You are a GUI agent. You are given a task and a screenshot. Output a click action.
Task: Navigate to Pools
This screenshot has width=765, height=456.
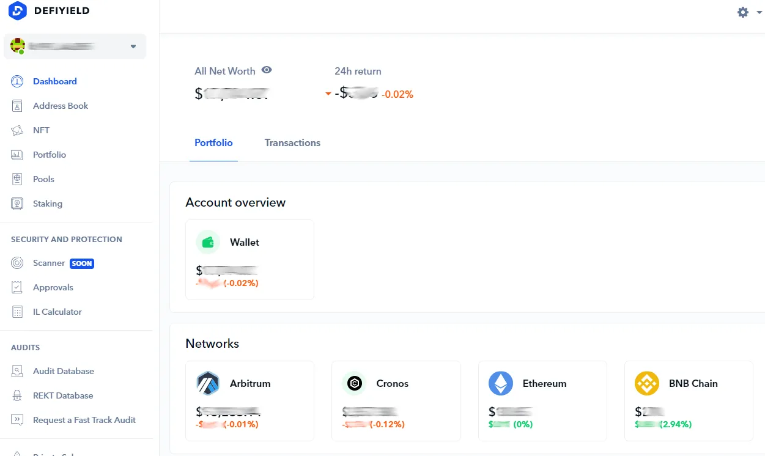pyautogui.click(x=43, y=179)
